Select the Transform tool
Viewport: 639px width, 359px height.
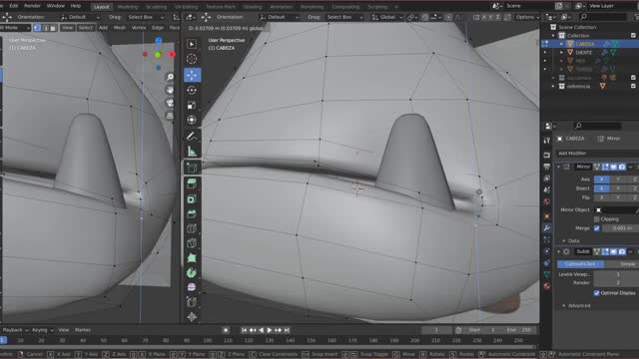coord(192,120)
